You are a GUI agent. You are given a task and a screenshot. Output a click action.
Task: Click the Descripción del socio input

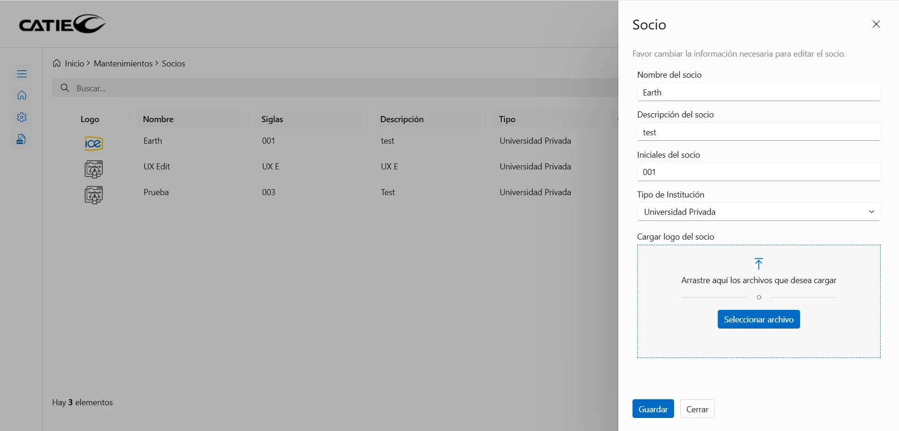click(758, 132)
